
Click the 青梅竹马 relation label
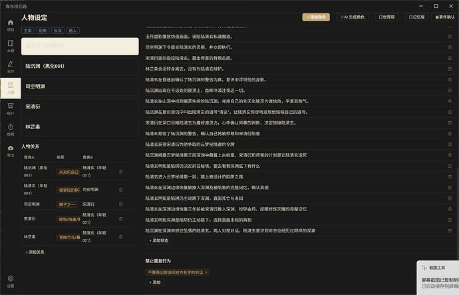[x=69, y=237]
